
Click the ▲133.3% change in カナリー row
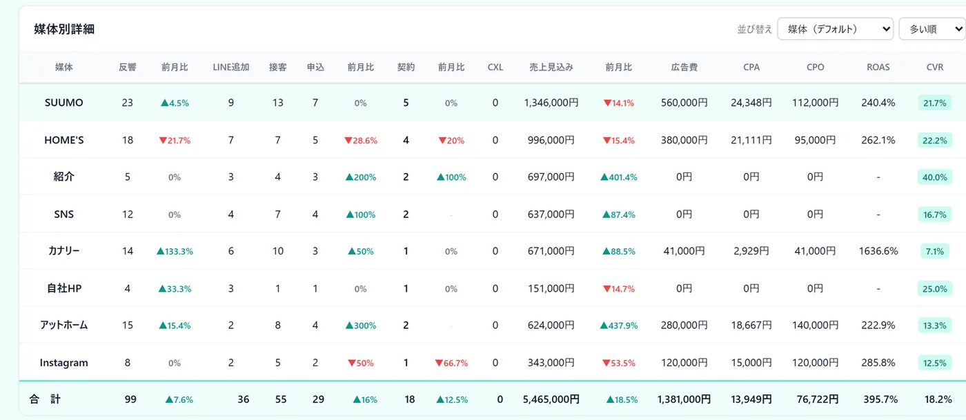coord(175,252)
